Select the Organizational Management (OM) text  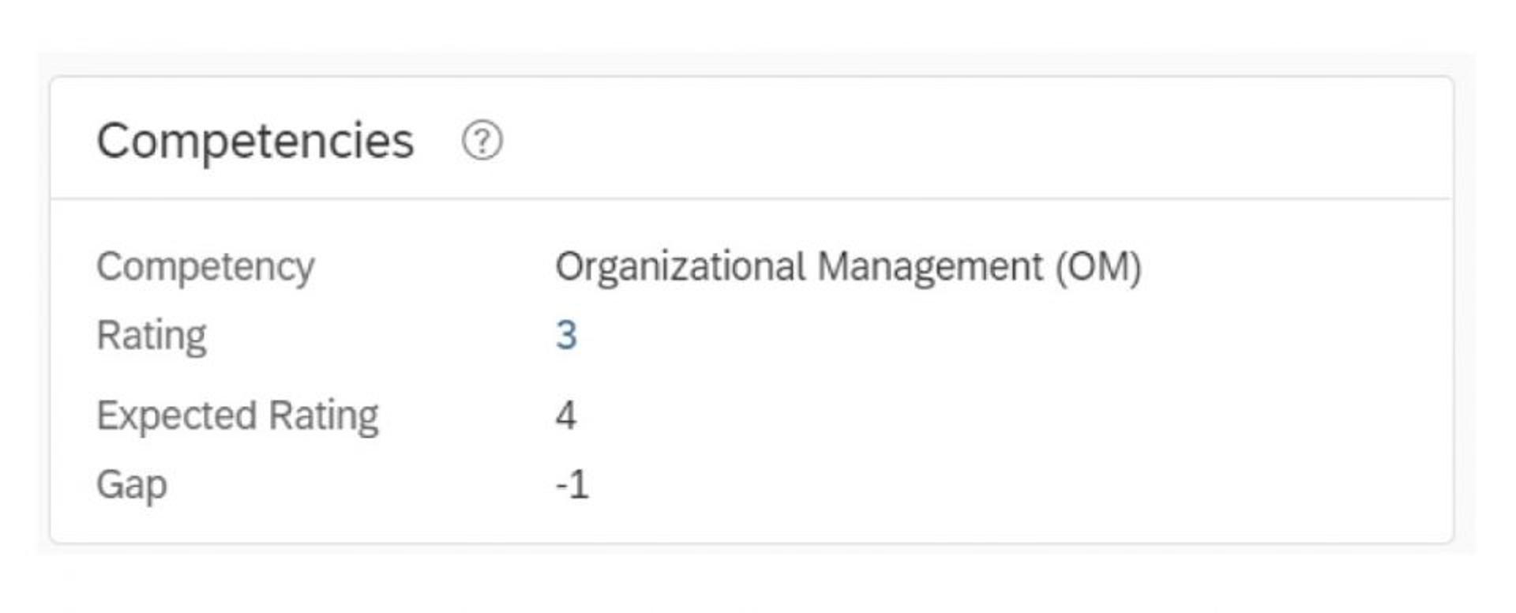click(848, 266)
